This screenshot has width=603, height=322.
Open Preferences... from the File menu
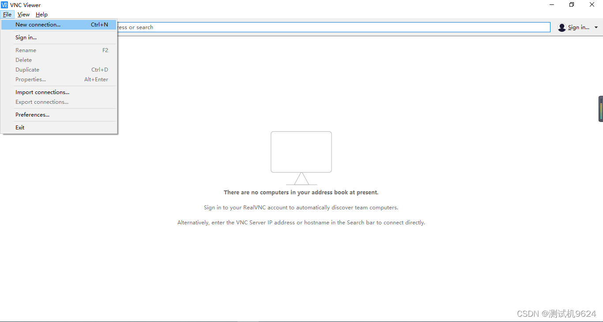pos(59,115)
